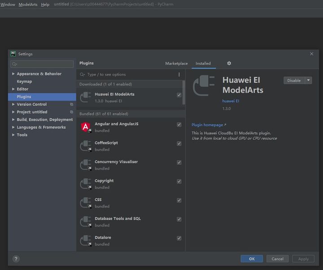Click the Disable plugin button

(294, 80)
